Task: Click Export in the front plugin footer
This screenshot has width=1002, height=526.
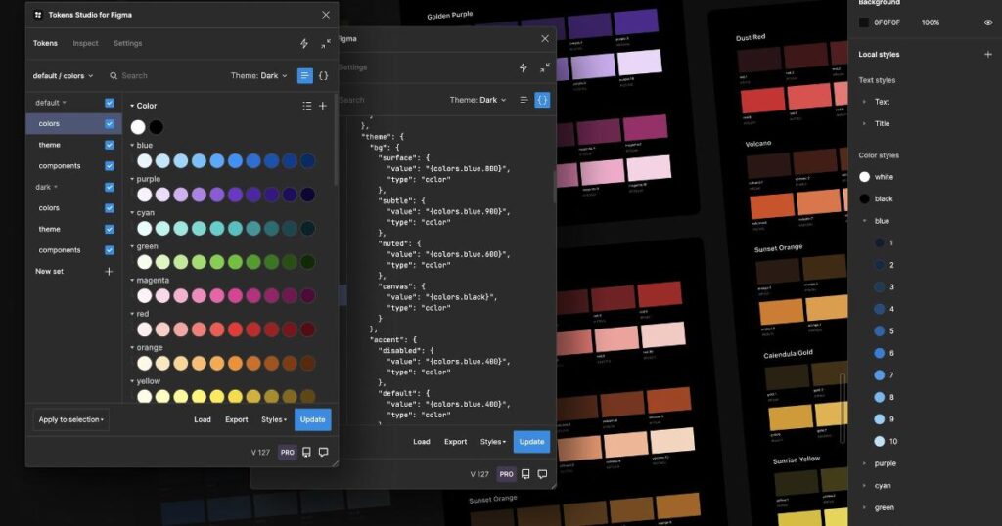Action: pyautogui.click(x=237, y=420)
